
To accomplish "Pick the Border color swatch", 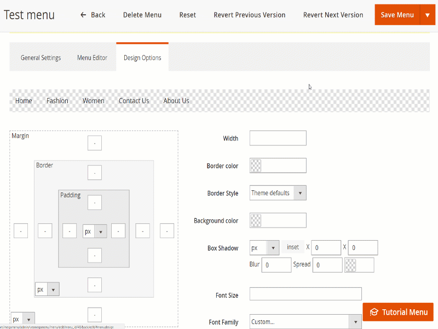I will pyautogui.click(x=256, y=166).
